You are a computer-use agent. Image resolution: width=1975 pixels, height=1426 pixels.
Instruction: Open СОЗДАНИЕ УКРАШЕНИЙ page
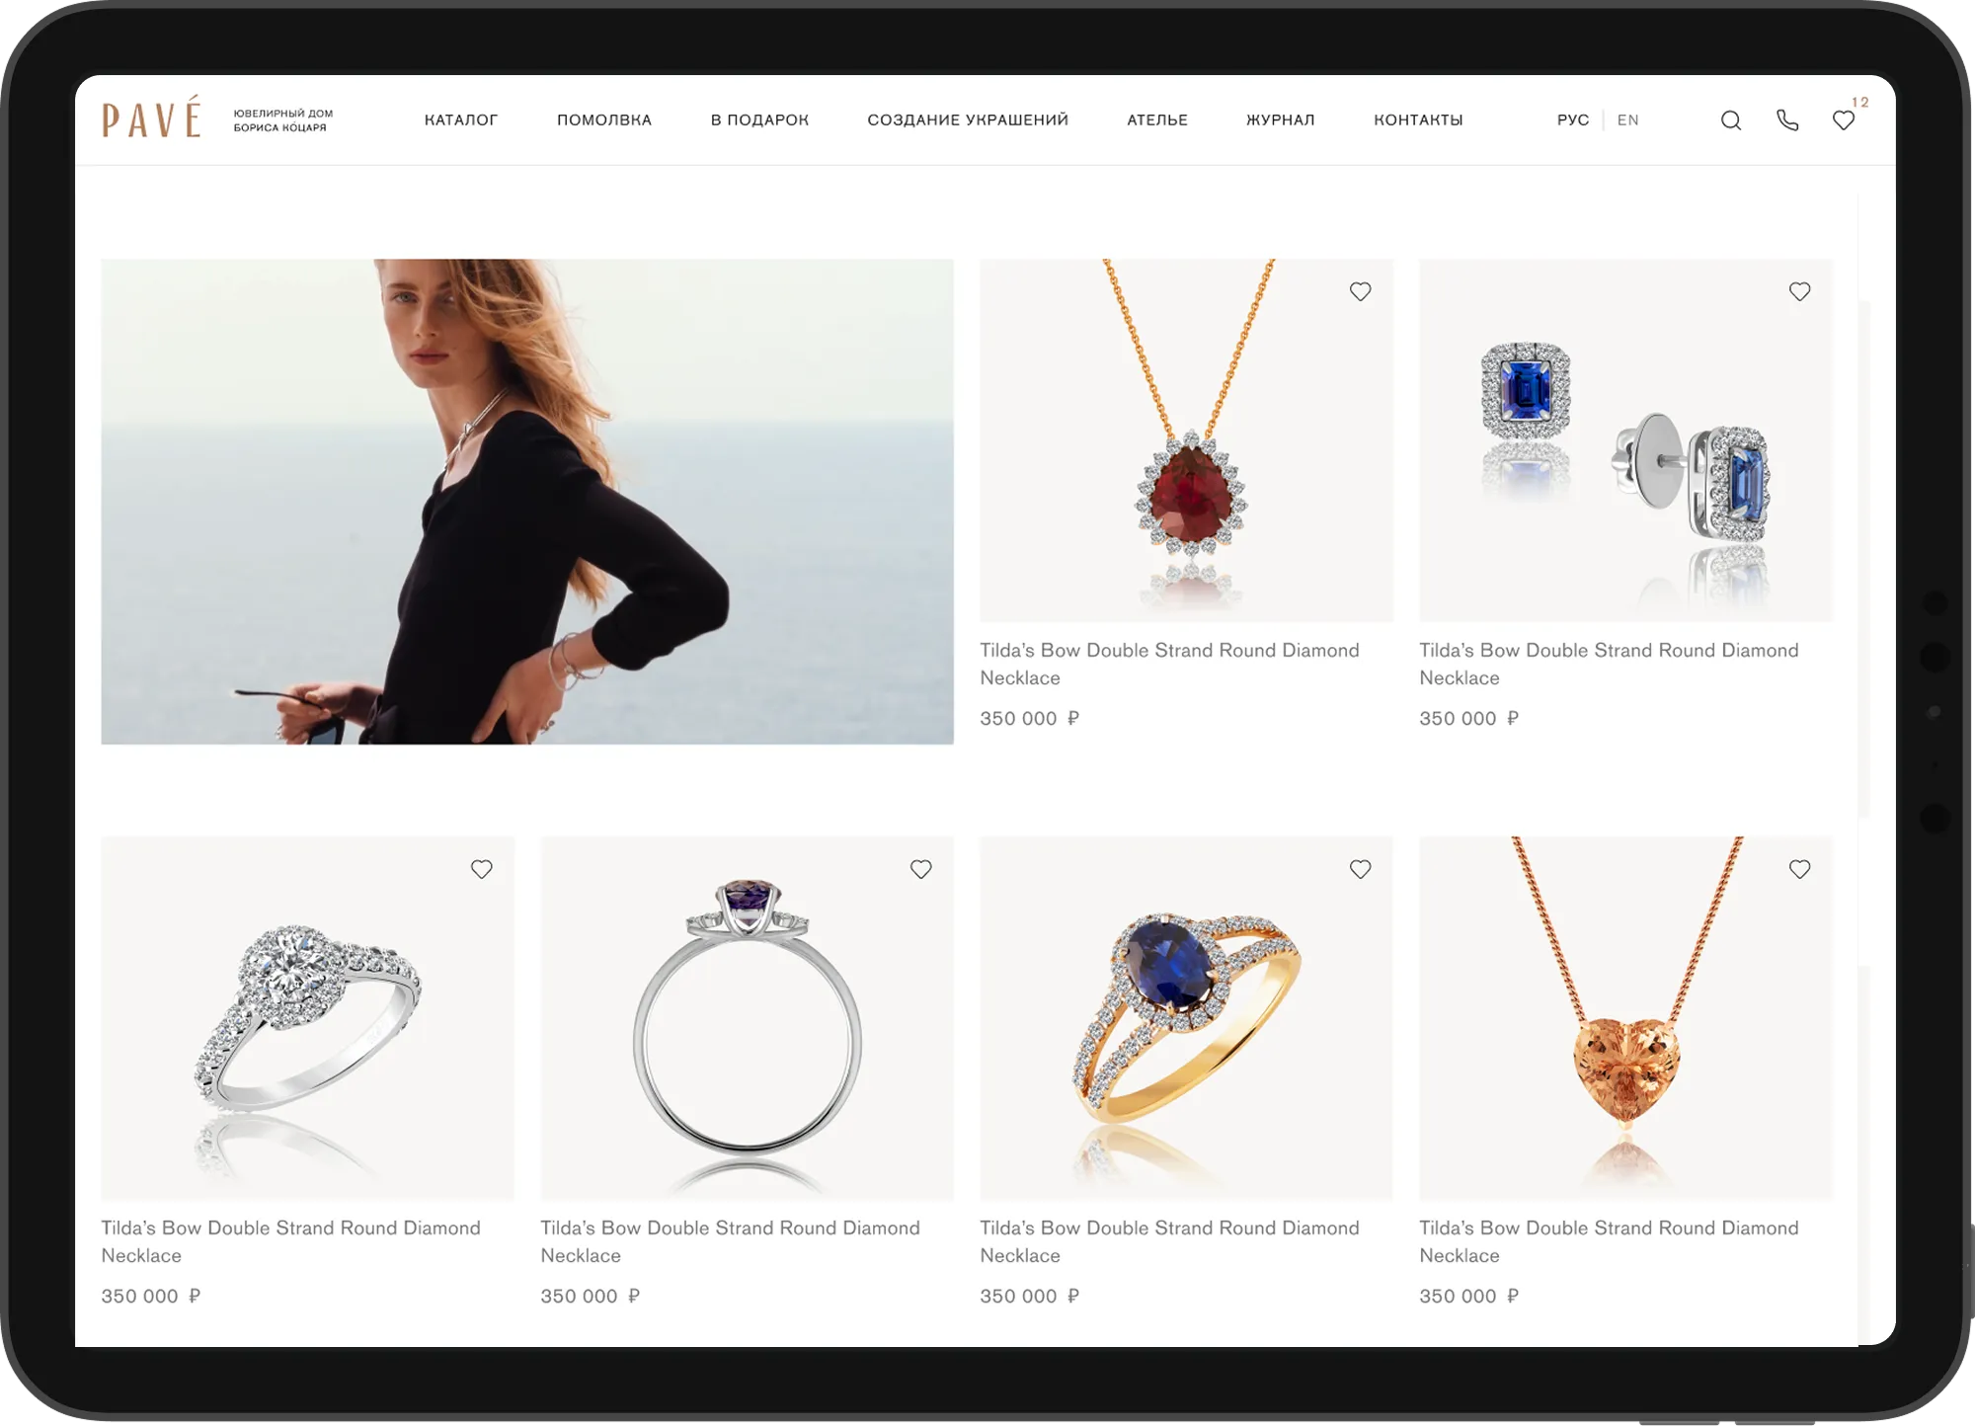tap(968, 119)
